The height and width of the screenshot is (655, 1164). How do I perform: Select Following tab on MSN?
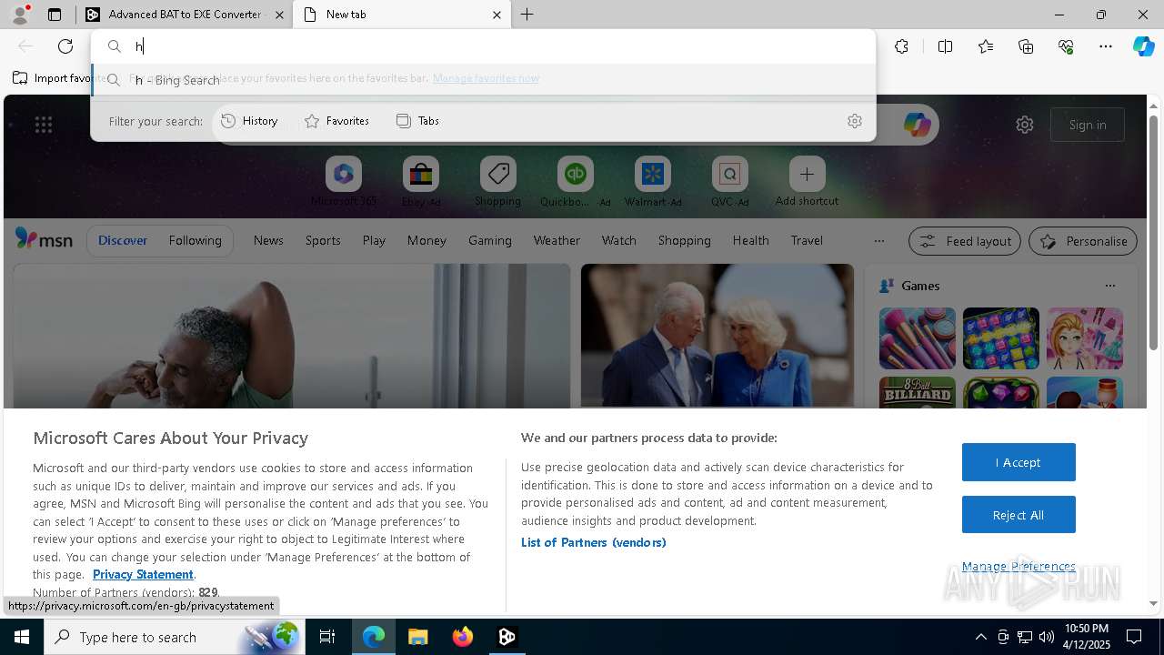[x=195, y=240]
